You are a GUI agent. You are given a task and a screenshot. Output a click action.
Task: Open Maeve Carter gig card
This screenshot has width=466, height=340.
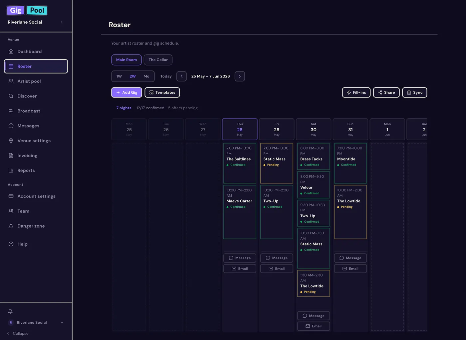coord(240,212)
